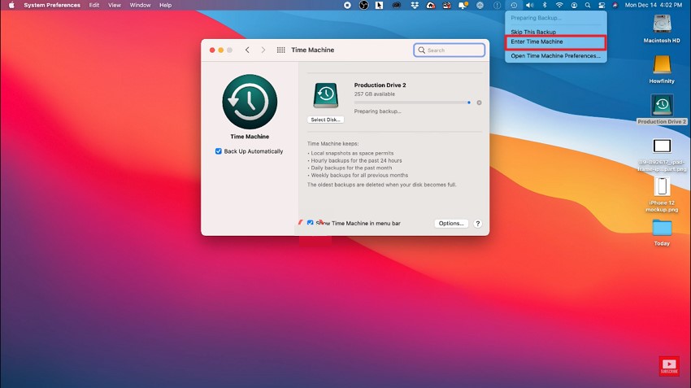
Task: Open the System Preferences menu
Action: (52, 6)
